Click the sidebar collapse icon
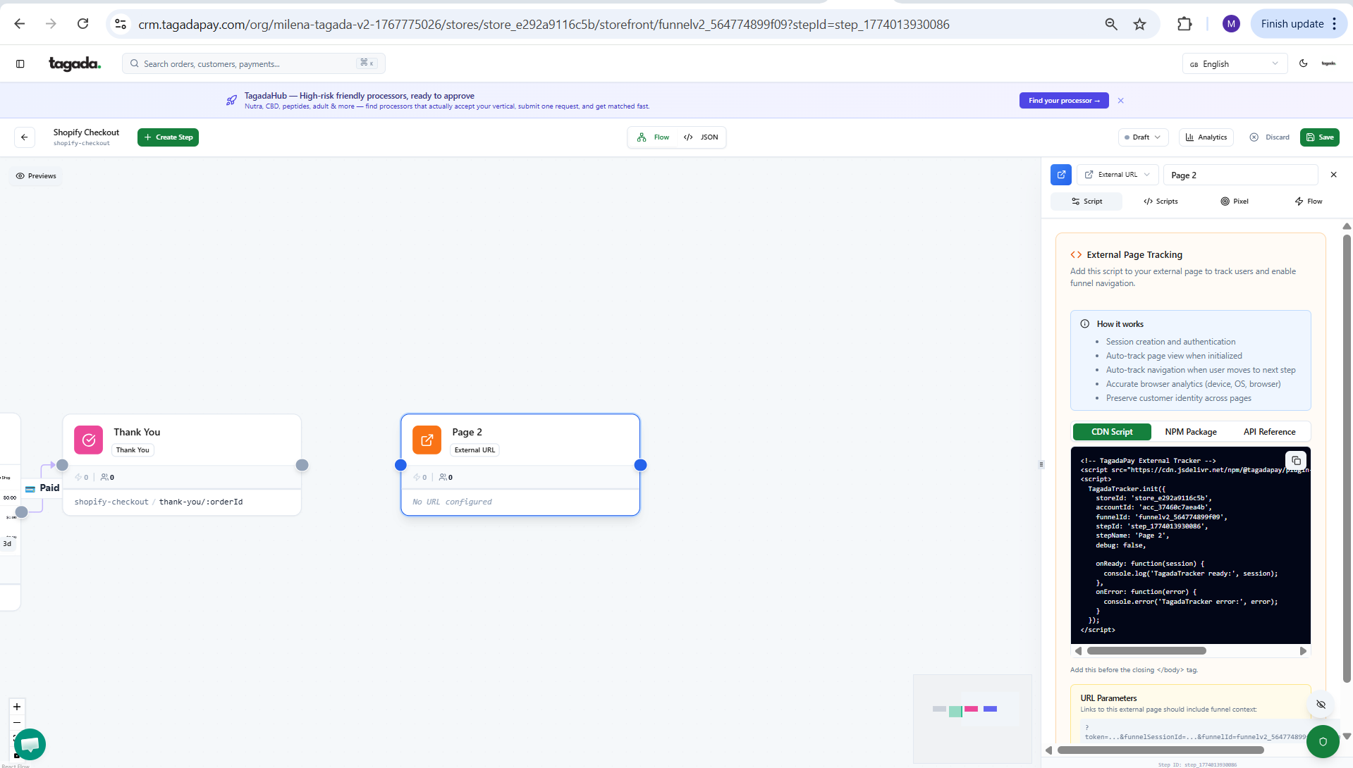The width and height of the screenshot is (1353, 768). (20, 64)
